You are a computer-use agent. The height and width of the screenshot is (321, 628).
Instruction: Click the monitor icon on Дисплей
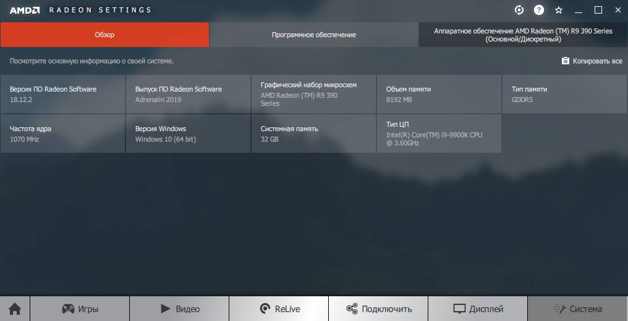[x=459, y=309]
